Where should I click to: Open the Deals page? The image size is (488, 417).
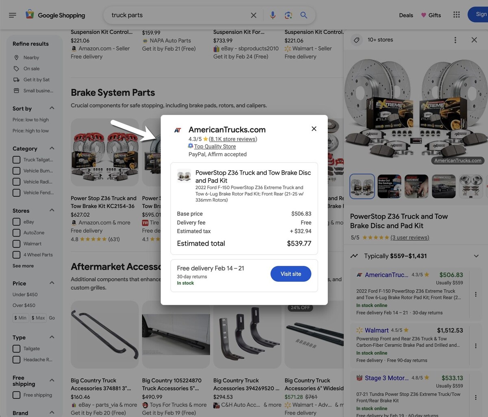[406, 15]
